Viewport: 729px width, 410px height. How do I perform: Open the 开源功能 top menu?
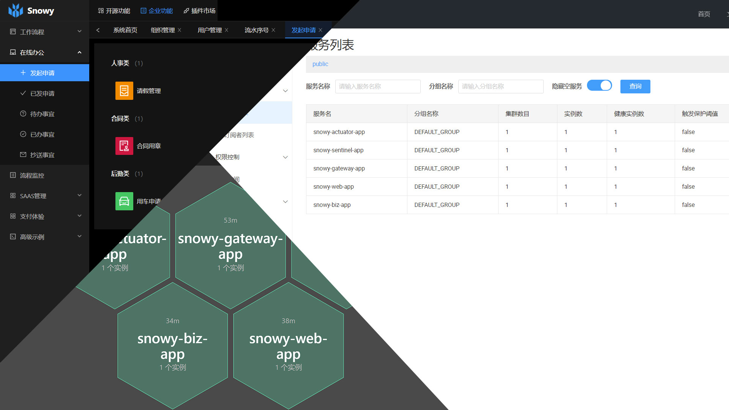[x=114, y=11]
